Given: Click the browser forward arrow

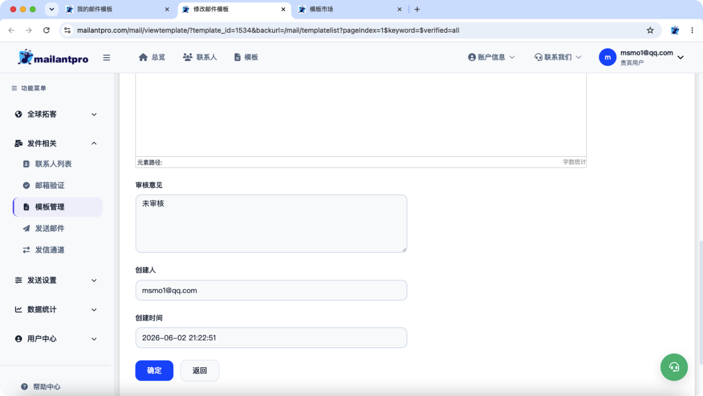Looking at the screenshot, I should 29,31.
